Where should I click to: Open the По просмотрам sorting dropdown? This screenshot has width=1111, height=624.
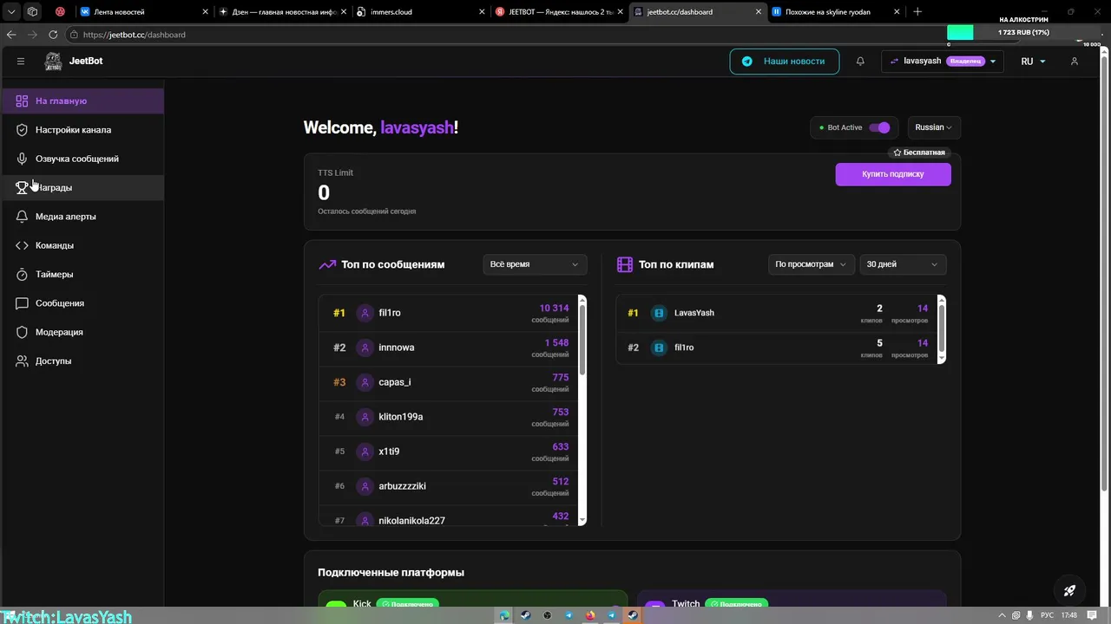pyautogui.click(x=812, y=264)
